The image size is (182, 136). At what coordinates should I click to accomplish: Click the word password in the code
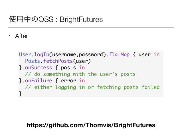click(91, 55)
